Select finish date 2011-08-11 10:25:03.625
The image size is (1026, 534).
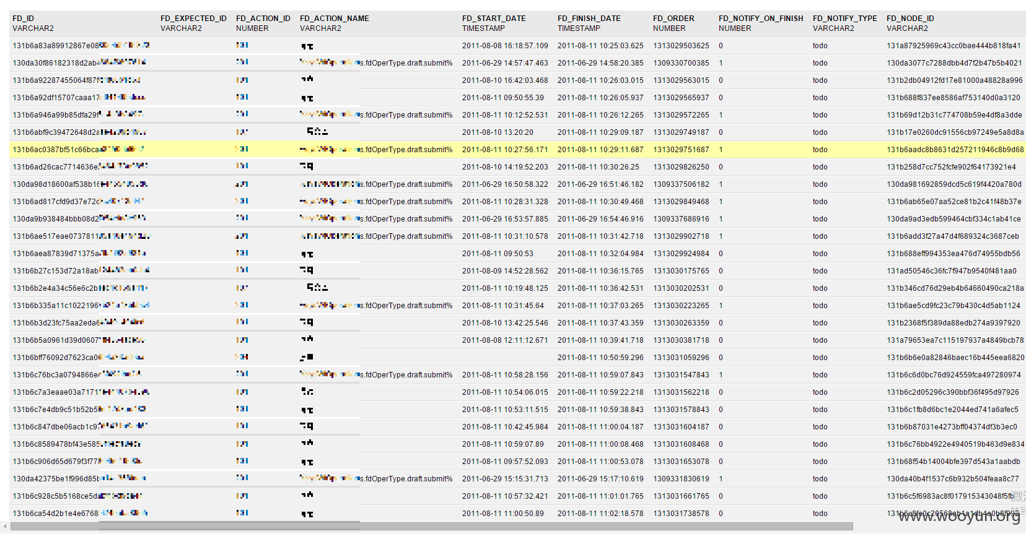point(600,46)
